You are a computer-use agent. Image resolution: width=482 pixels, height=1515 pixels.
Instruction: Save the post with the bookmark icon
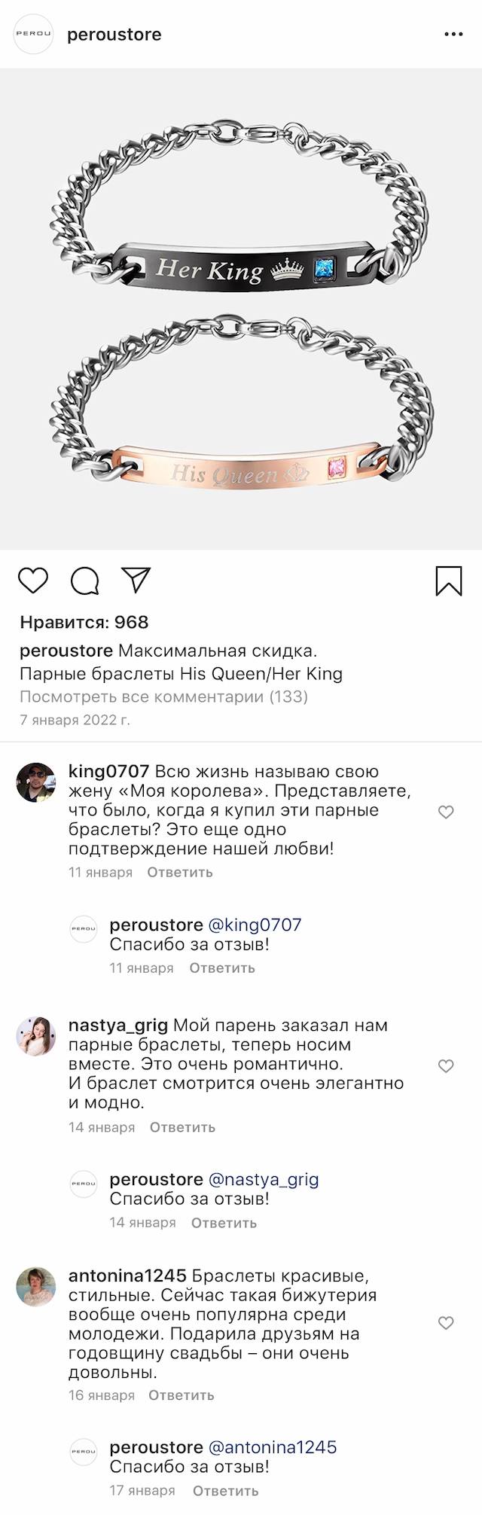point(449,581)
